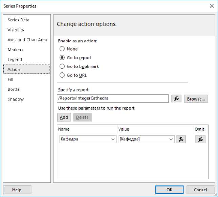Select Go to bookmark radio option
The image size is (218, 197).
click(x=62, y=66)
